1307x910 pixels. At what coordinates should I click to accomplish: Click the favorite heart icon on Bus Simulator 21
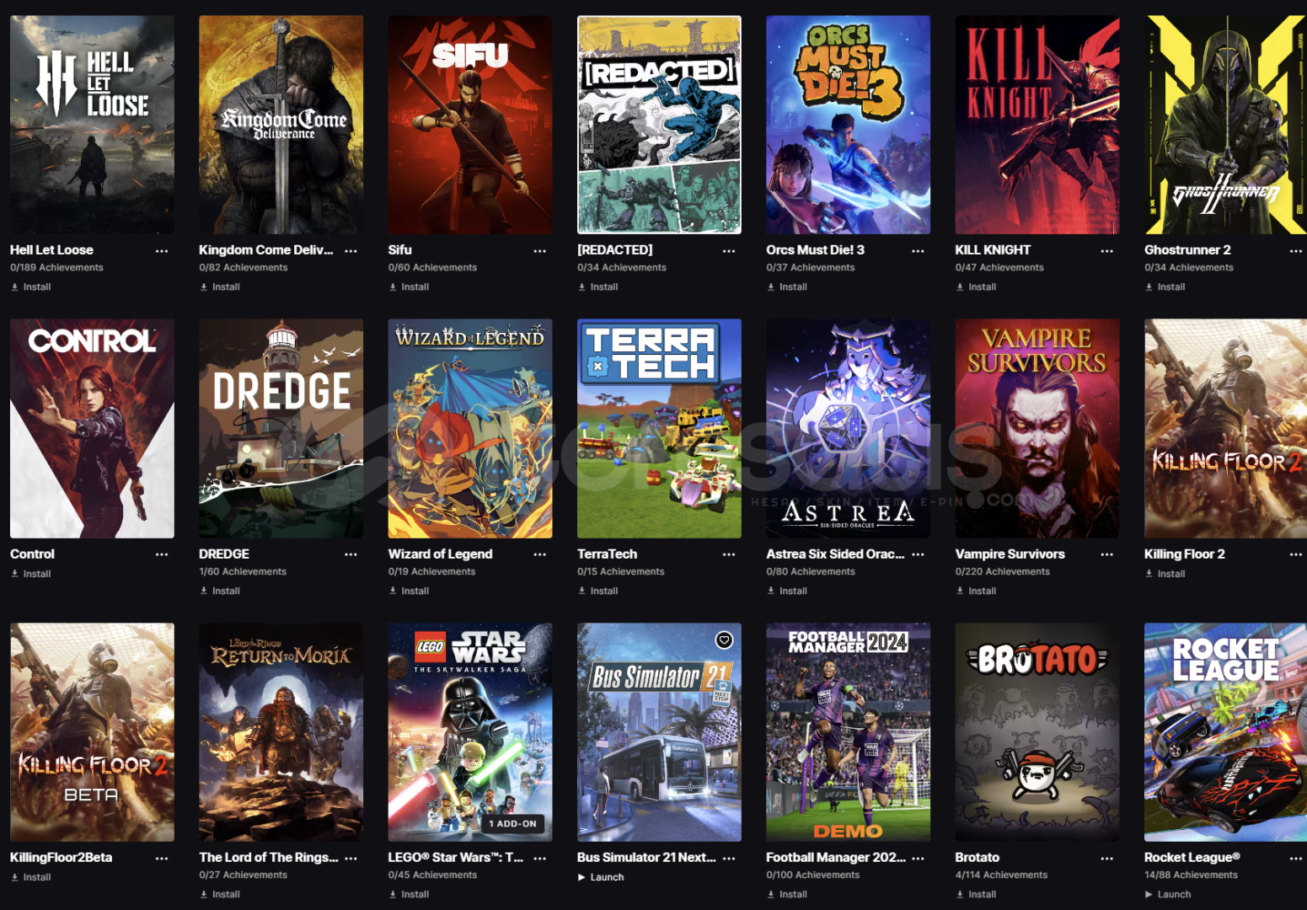(x=724, y=640)
